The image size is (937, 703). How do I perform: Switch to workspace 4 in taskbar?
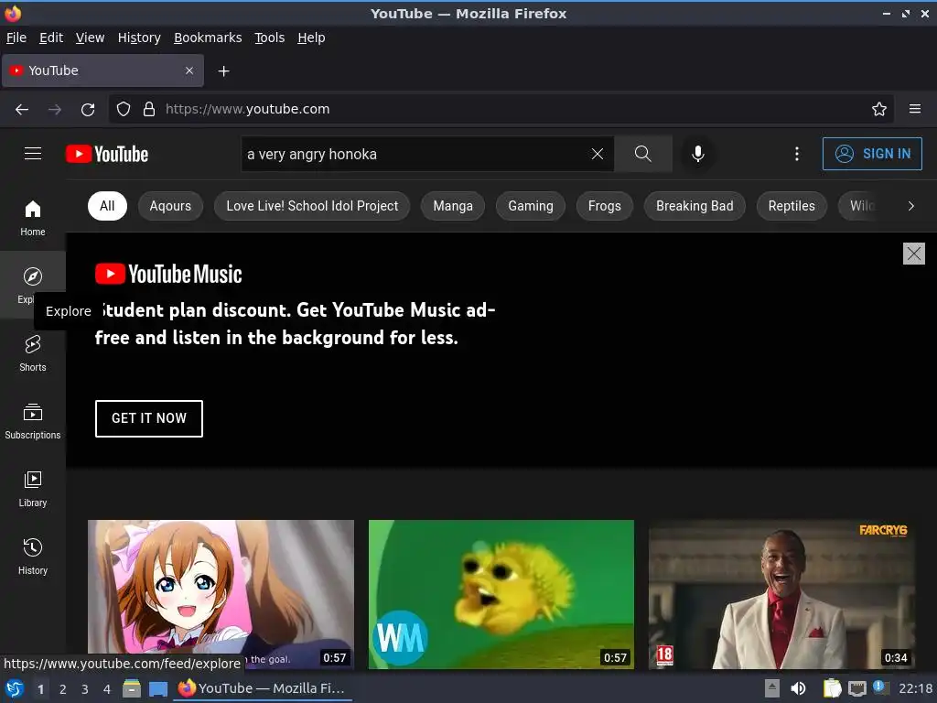pos(107,689)
